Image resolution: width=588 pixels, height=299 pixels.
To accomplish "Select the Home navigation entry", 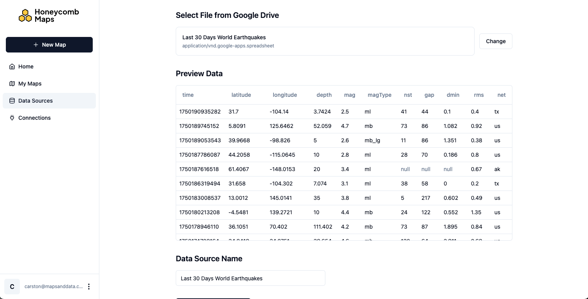I will coord(26,66).
